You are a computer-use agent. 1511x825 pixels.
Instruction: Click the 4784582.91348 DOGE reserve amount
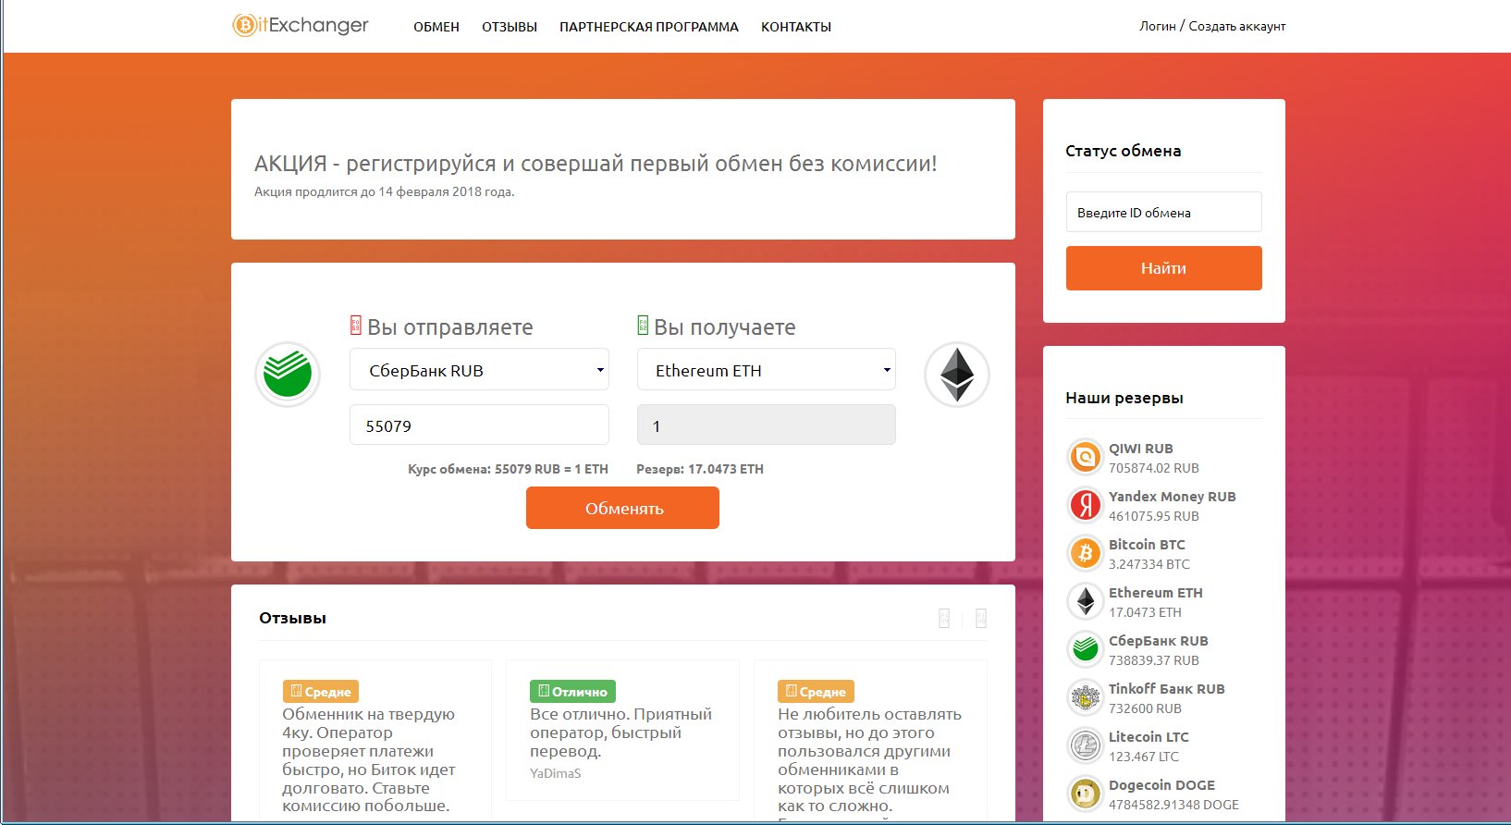pyautogui.click(x=1173, y=805)
